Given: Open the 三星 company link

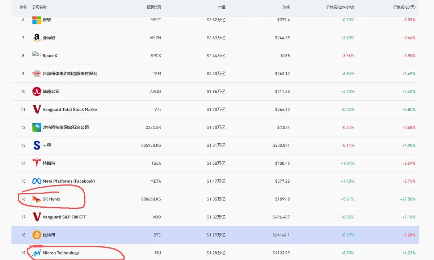Looking at the screenshot, I should coord(47,146).
